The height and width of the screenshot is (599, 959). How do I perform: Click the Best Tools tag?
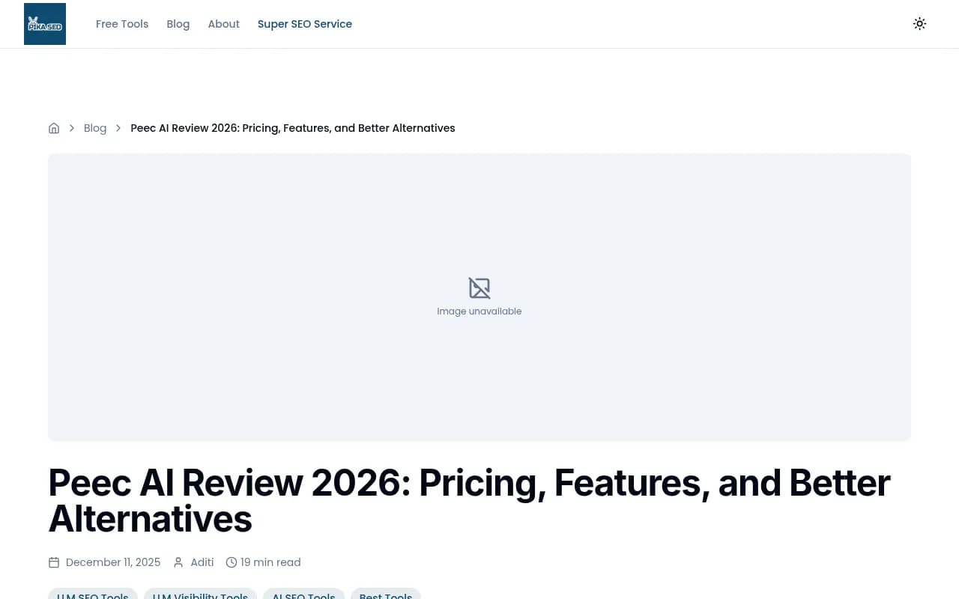pos(386,595)
